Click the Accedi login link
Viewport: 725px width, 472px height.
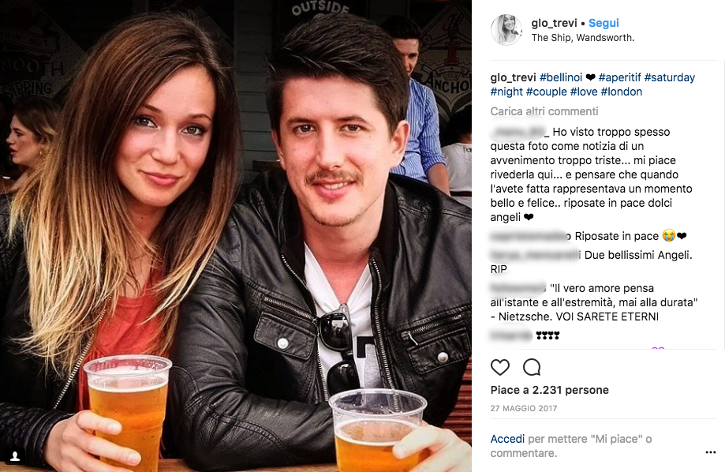pyautogui.click(x=507, y=439)
